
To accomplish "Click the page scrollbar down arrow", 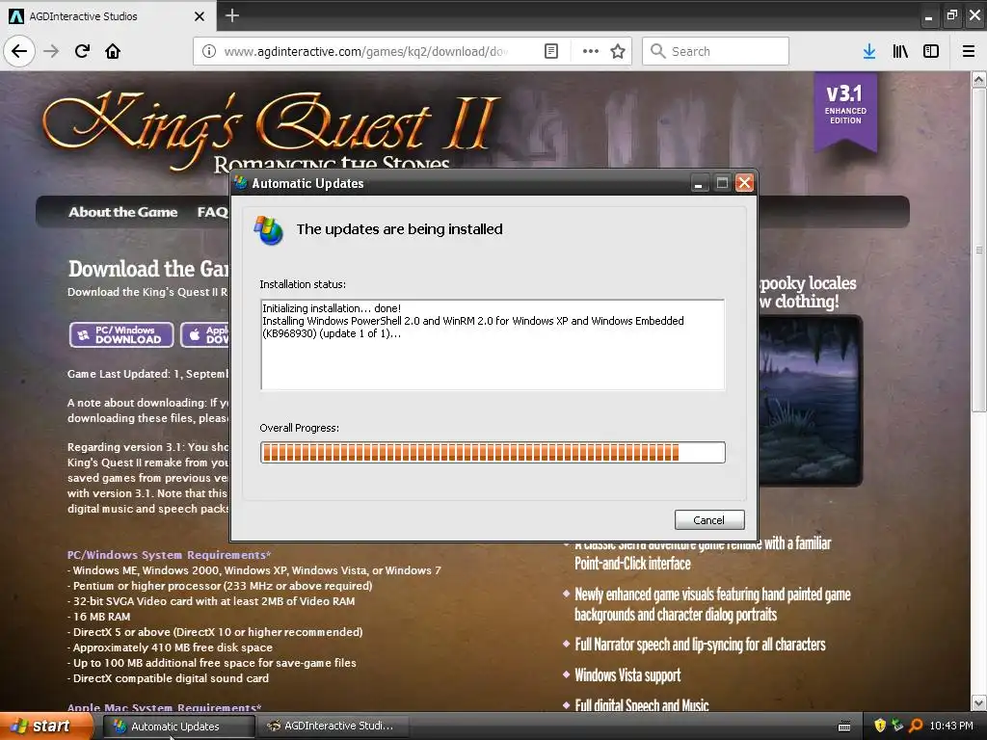I will (x=978, y=702).
